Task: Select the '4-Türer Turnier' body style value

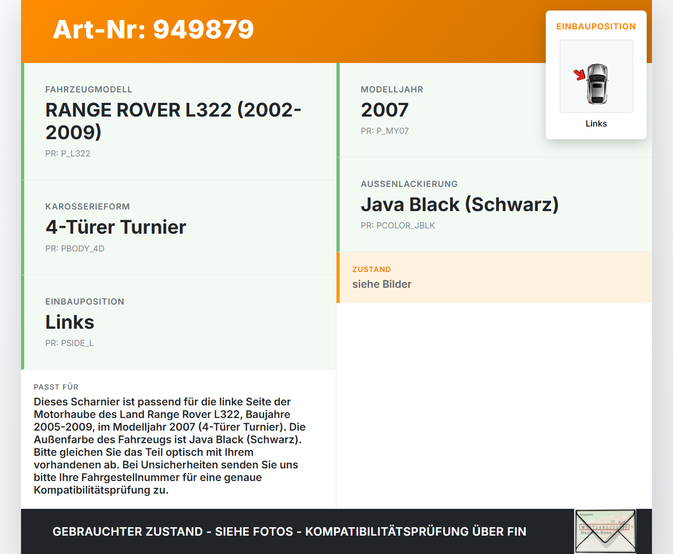Action: [116, 227]
